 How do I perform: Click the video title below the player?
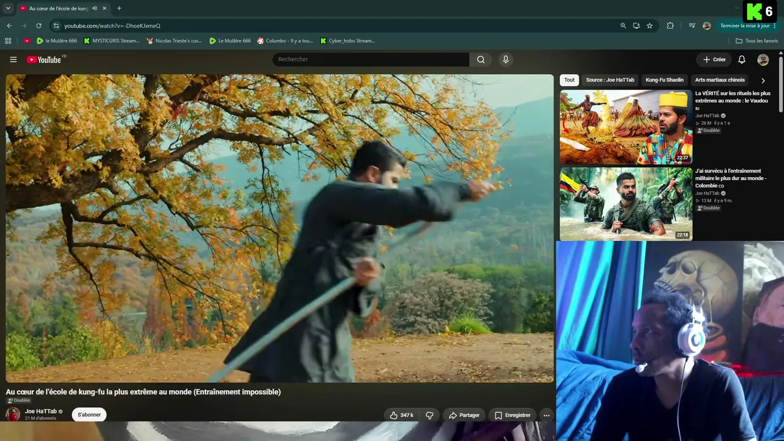143,392
